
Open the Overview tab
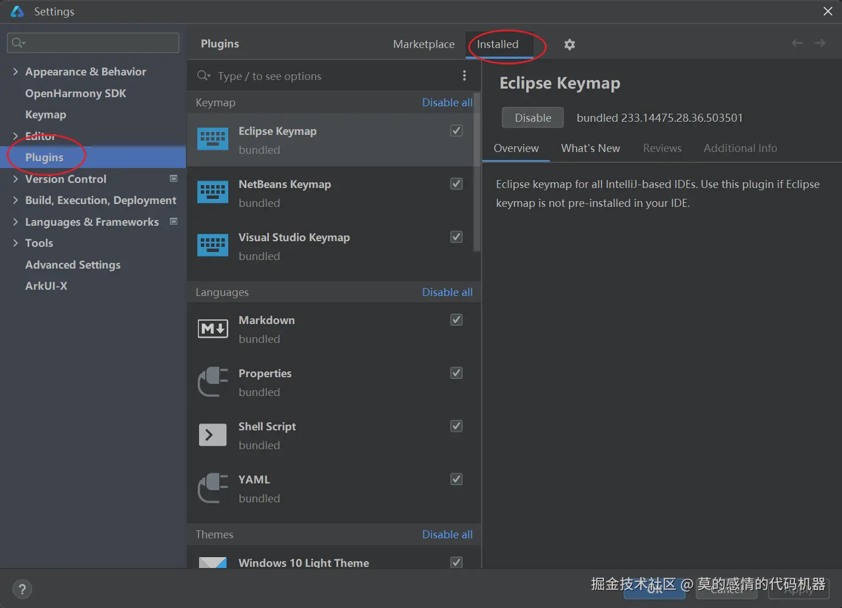click(516, 148)
